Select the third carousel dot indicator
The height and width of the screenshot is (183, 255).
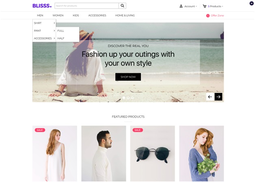[x=132, y=98]
